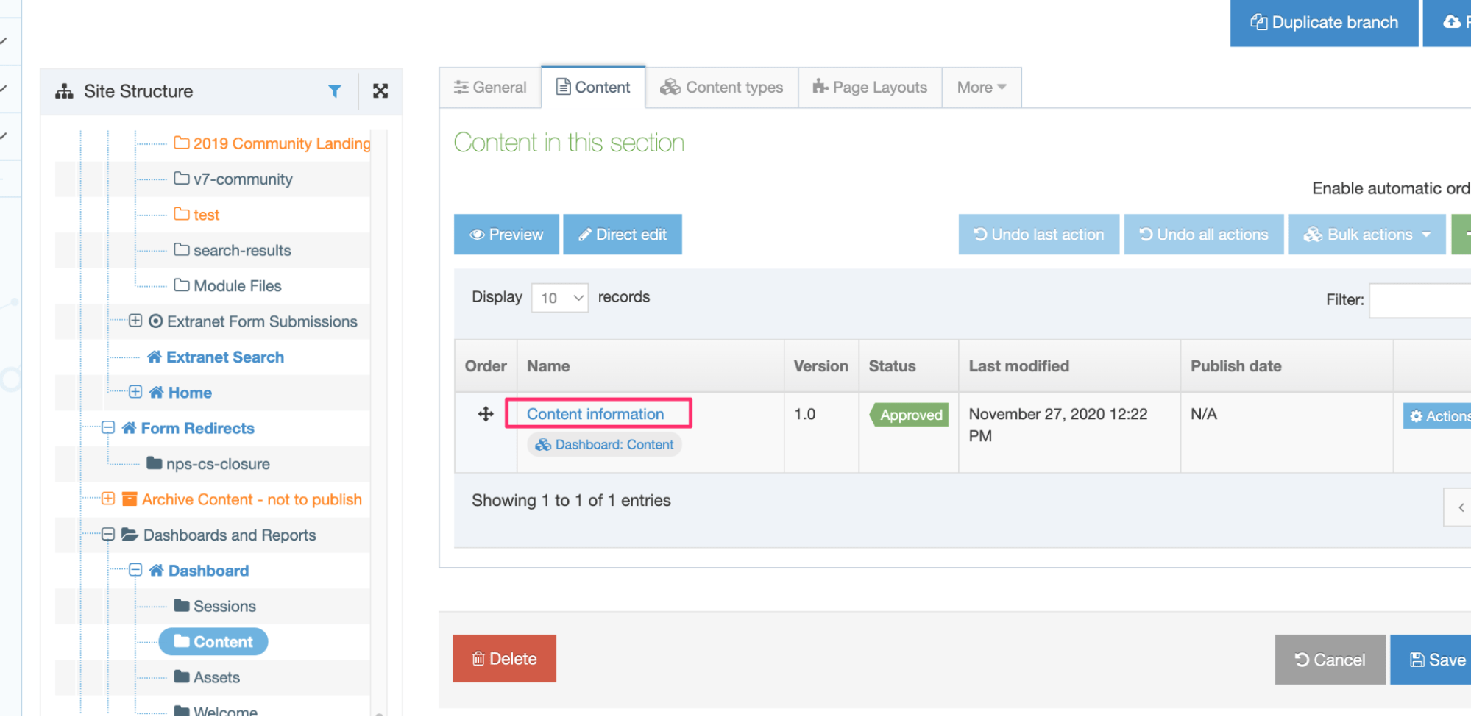Expand Archive Content - not to publish
The height and width of the screenshot is (717, 1471).
(x=108, y=499)
